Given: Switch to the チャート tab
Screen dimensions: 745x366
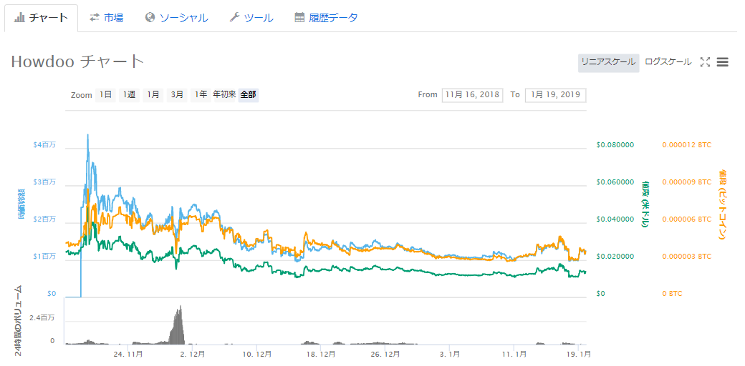Looking at the screenshot, I should (42, 18).
